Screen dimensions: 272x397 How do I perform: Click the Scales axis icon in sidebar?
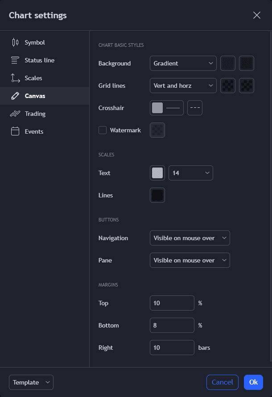tap(15, 78)
